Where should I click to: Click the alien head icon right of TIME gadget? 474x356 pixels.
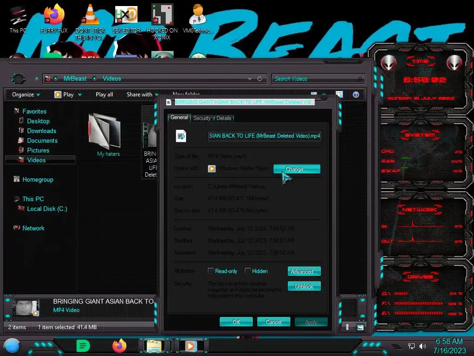click(x=455, y=63)
